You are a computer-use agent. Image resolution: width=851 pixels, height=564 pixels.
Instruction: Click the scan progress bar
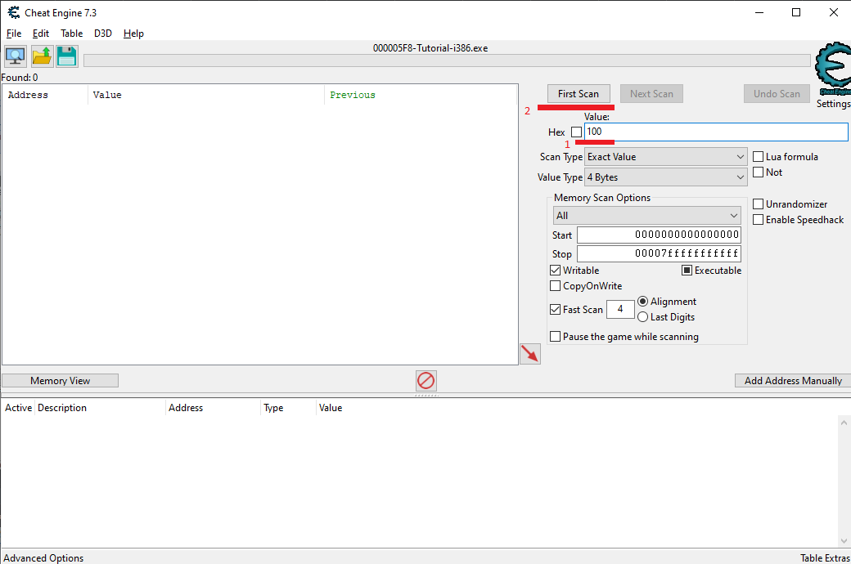tap(447, 60)
